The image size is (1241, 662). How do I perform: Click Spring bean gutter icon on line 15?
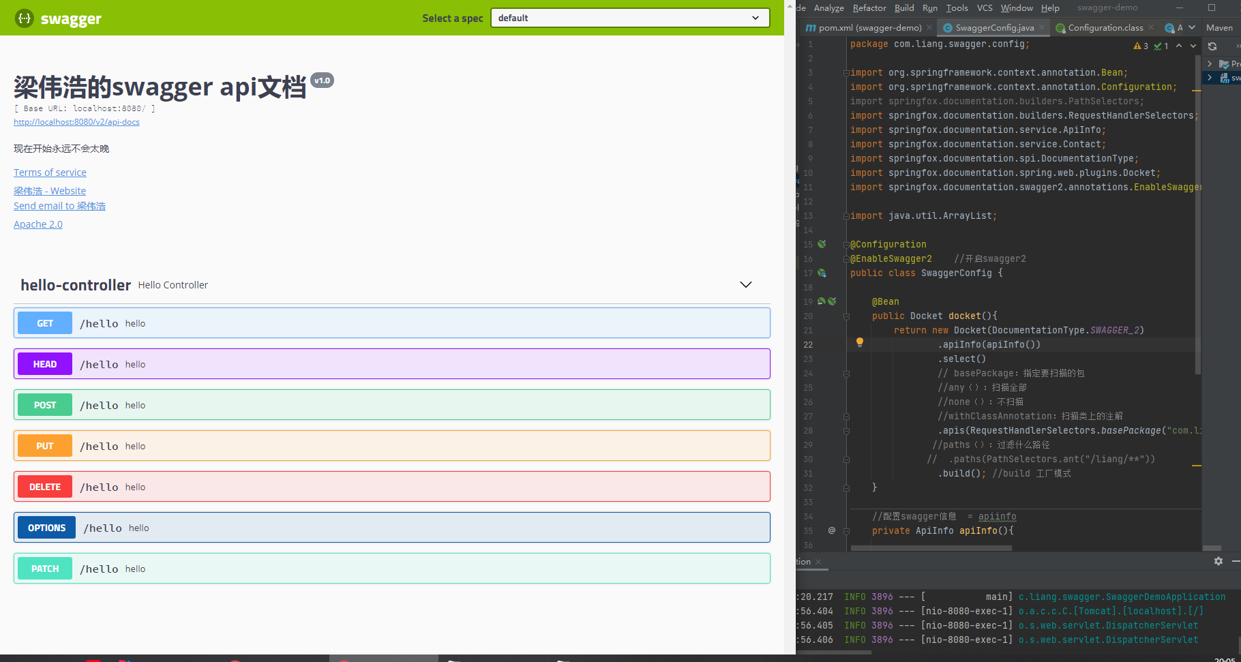point(822,244)
